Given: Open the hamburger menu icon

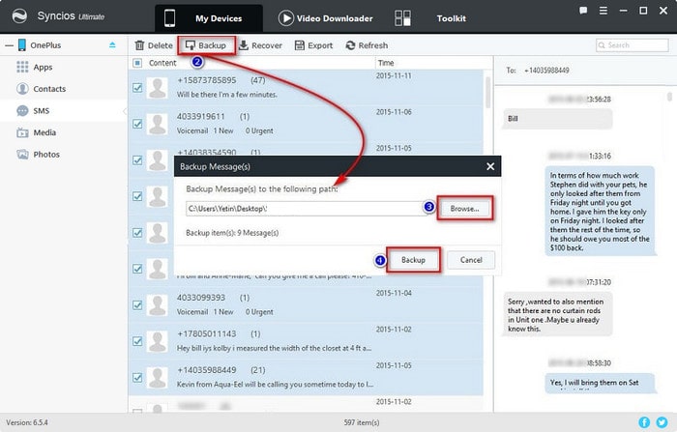Looking at the screenshot, I should [603, 11].
